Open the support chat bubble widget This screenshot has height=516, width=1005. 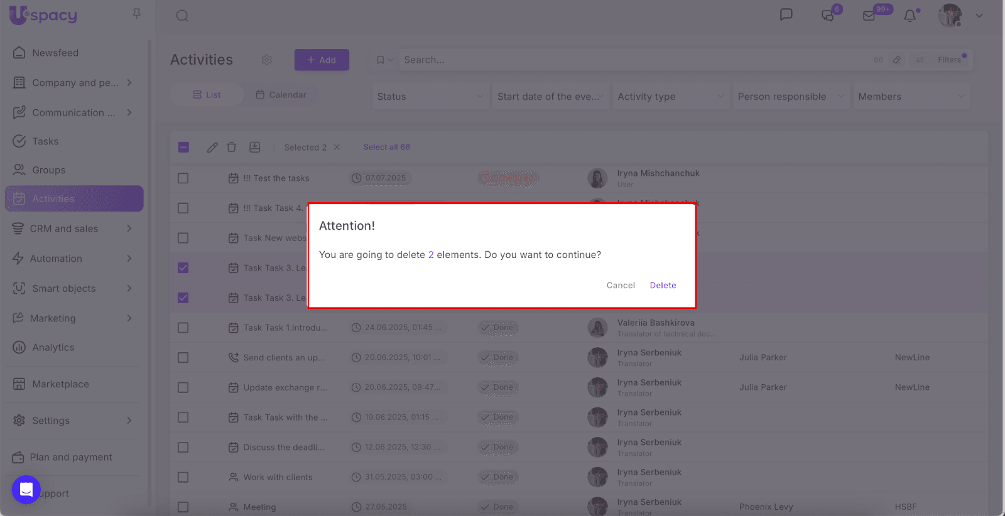(x=26, y=490)
